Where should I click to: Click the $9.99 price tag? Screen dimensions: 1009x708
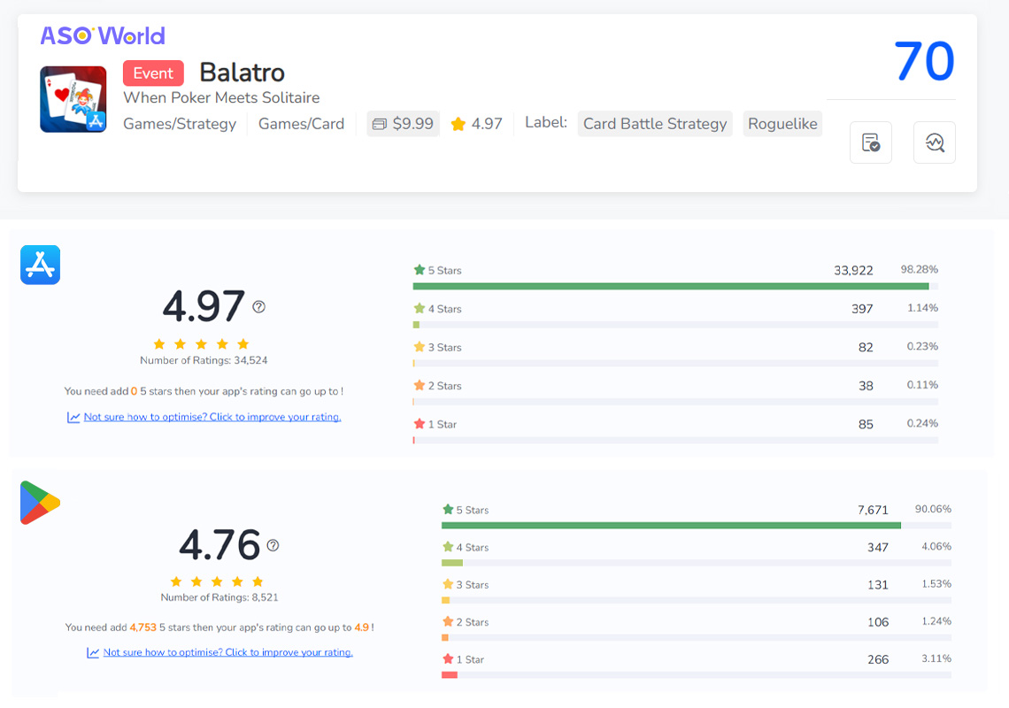coord(404,124)
